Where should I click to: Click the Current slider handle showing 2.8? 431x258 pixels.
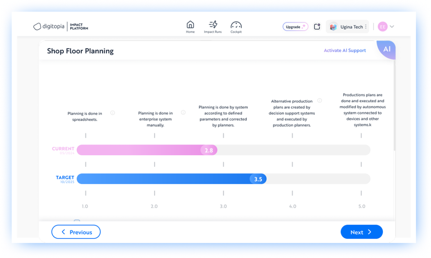pyautogui.click(x=209, y=150)
